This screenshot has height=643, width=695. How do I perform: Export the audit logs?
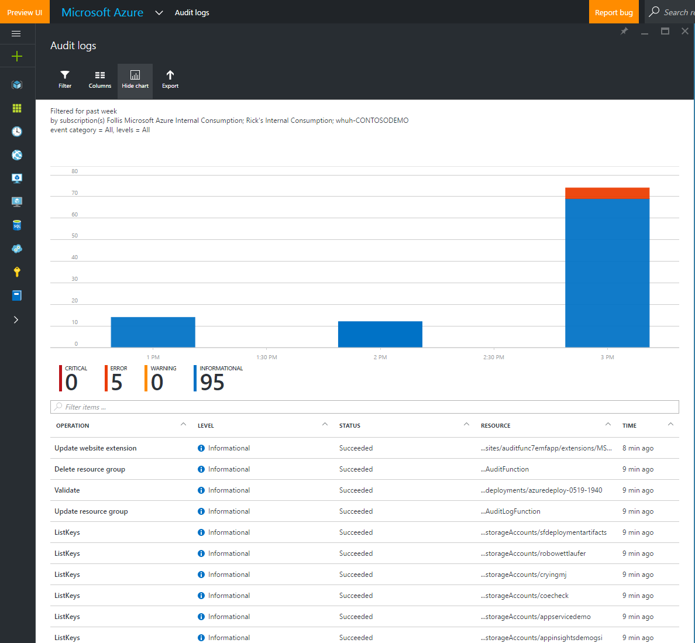click(170, 80)
